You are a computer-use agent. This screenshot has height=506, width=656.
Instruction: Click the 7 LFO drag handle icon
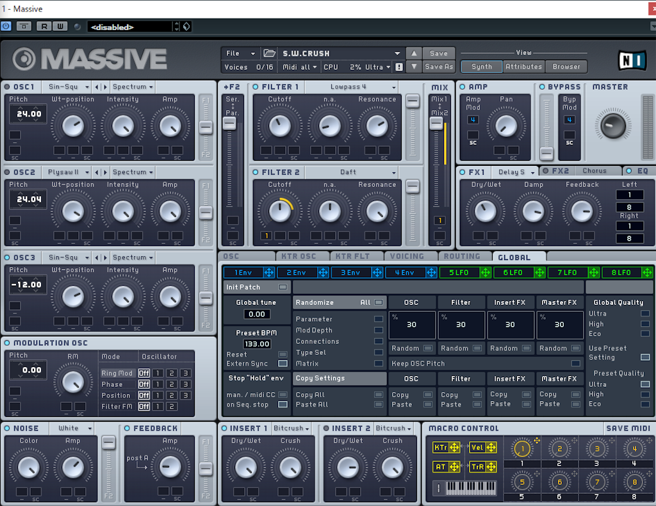[x=594, y=273]
